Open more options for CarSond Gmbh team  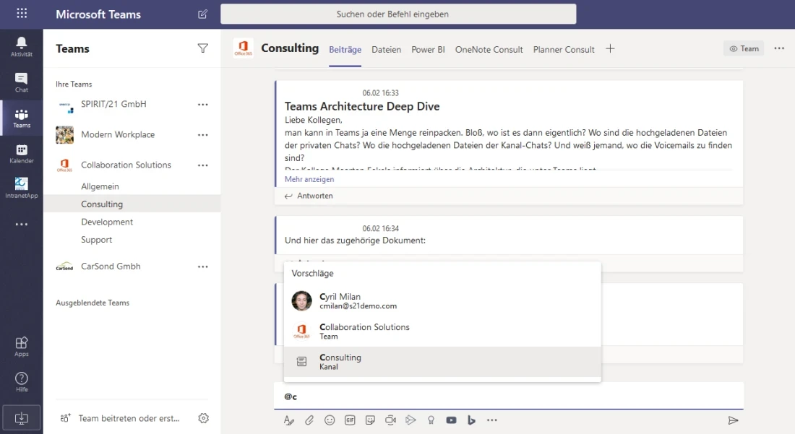point(203,266)
